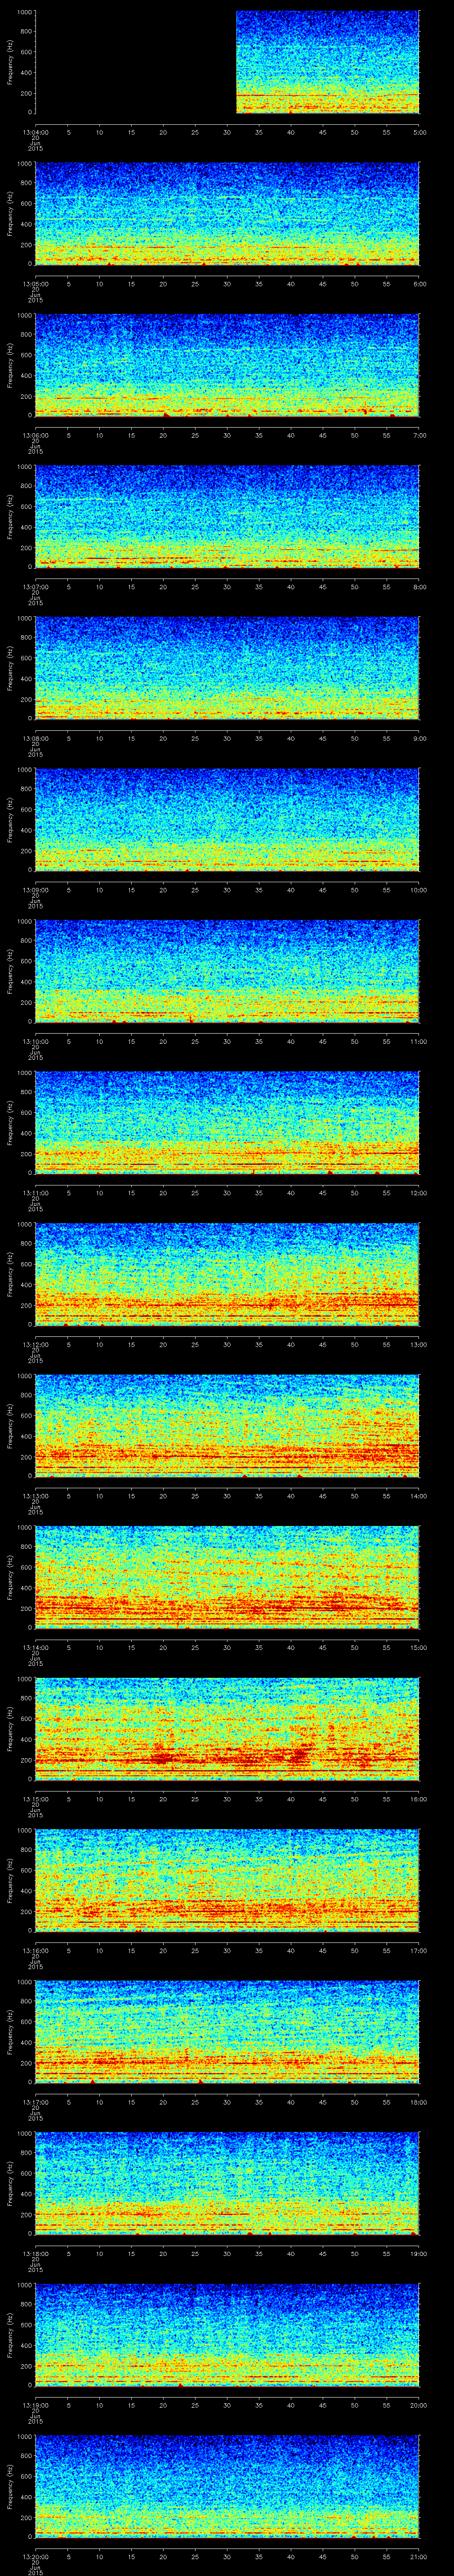The width and height of the screenshot is (454, 2576).
Task: Click the 13:05:00 start time label
Action: point(35,284)
